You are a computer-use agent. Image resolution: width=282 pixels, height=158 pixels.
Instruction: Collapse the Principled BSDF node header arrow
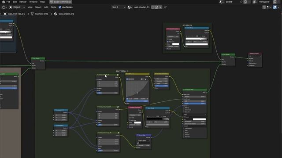point(184,90)
